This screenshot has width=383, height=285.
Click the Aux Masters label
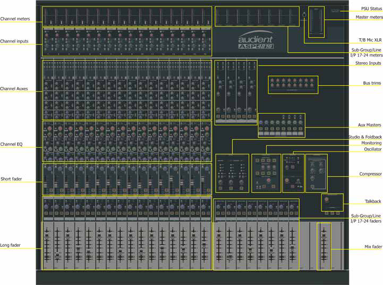point(369,125)
